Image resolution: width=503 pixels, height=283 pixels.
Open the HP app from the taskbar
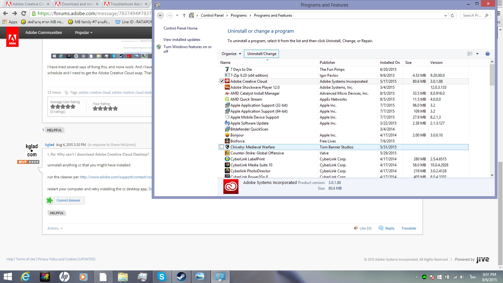[x=64, y=277]
